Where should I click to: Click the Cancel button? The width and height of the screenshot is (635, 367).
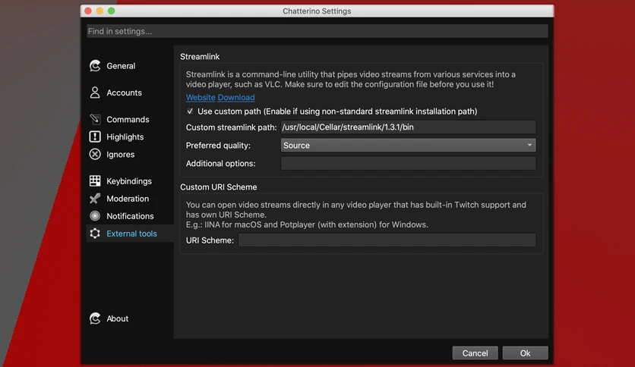pos(475,353)
